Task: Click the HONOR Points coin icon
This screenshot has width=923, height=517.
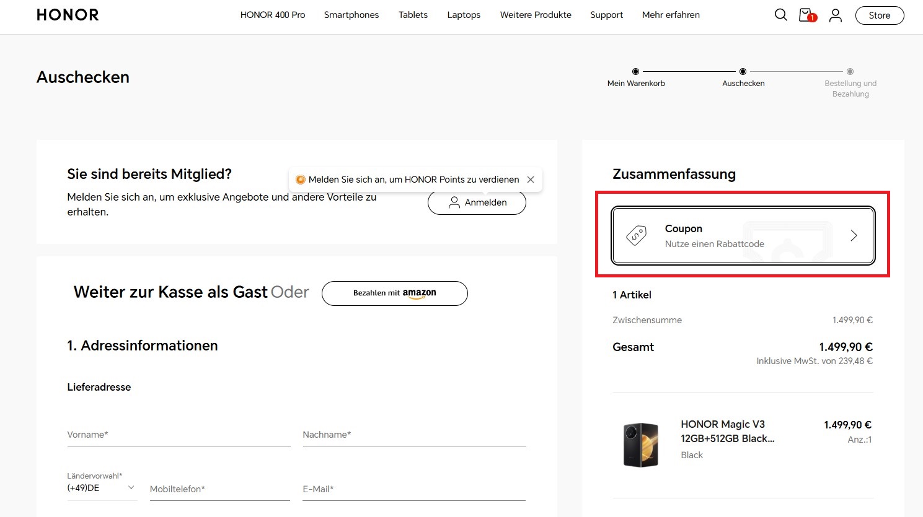Action: (x=301, y=180)
